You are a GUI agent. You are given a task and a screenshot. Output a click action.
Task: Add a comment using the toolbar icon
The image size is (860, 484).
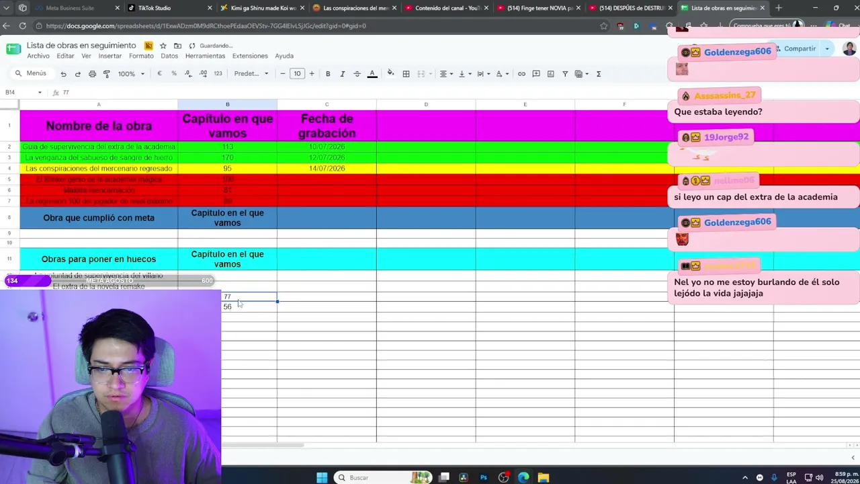(x=536, y=74)
